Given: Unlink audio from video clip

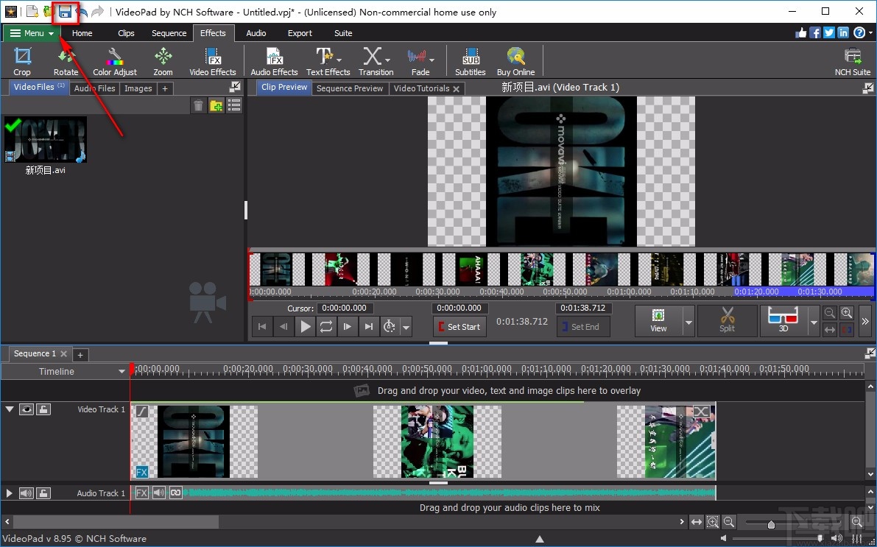Looking at the screenshot, I should click(x=175, y=492).
